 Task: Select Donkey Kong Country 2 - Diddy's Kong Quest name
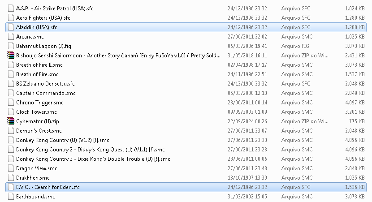point(91,150)
